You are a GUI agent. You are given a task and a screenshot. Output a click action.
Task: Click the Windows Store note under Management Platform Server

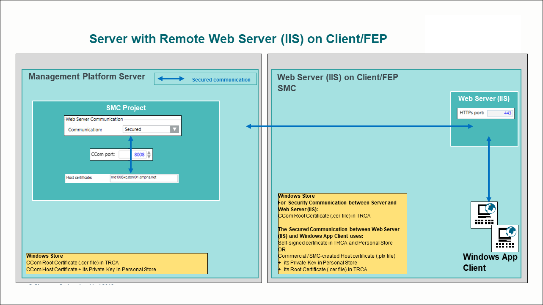pos(116,263)
